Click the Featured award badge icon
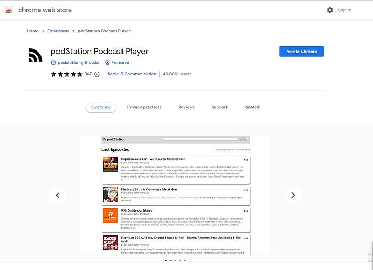373x270 pixels. coord(107,63)
